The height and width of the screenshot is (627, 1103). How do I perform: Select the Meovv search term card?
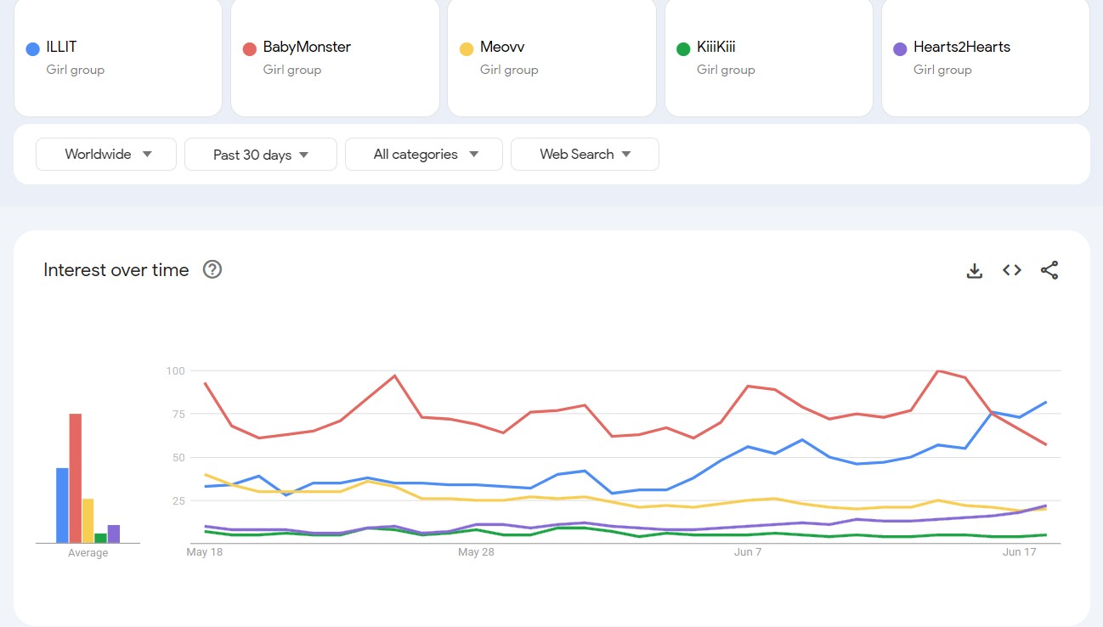[x=551, y=58]
